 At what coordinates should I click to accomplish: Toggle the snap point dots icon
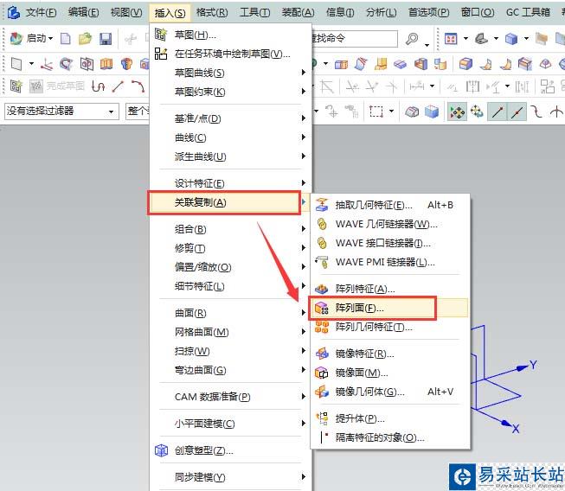point(457,112)
